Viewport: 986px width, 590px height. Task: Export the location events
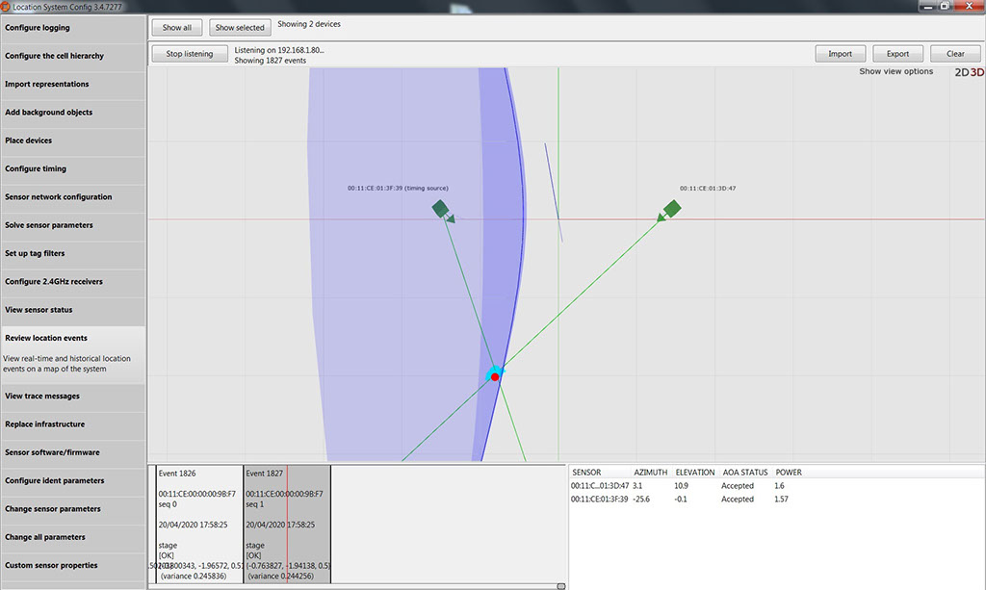pyautogui.click(x=898, y=54)
